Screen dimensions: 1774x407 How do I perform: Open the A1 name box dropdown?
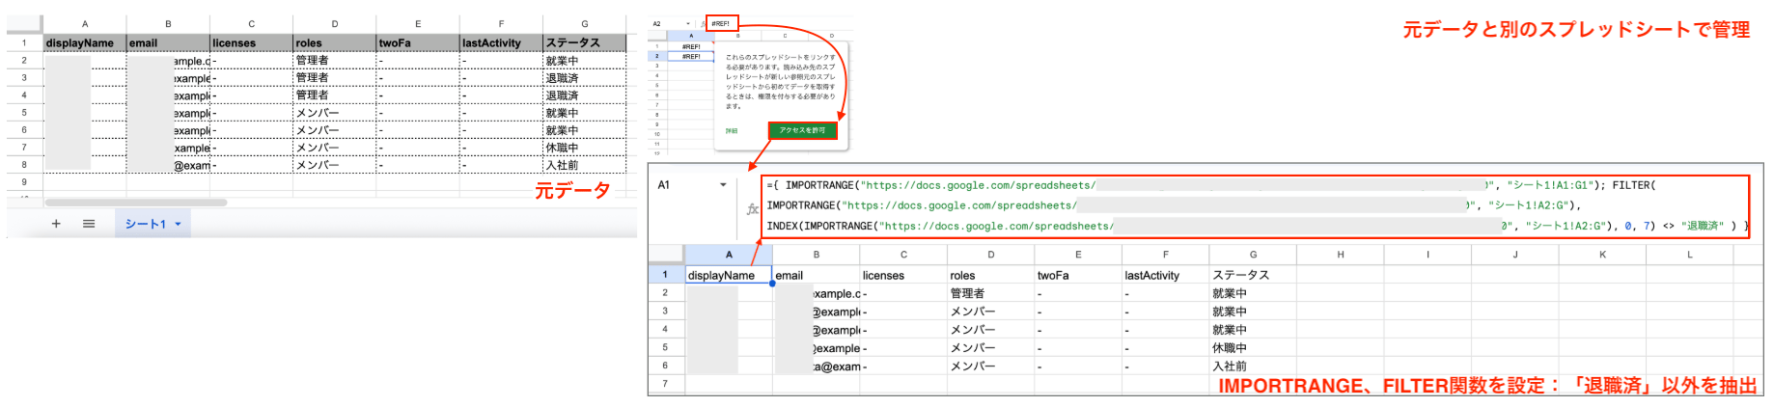[723, 185]
